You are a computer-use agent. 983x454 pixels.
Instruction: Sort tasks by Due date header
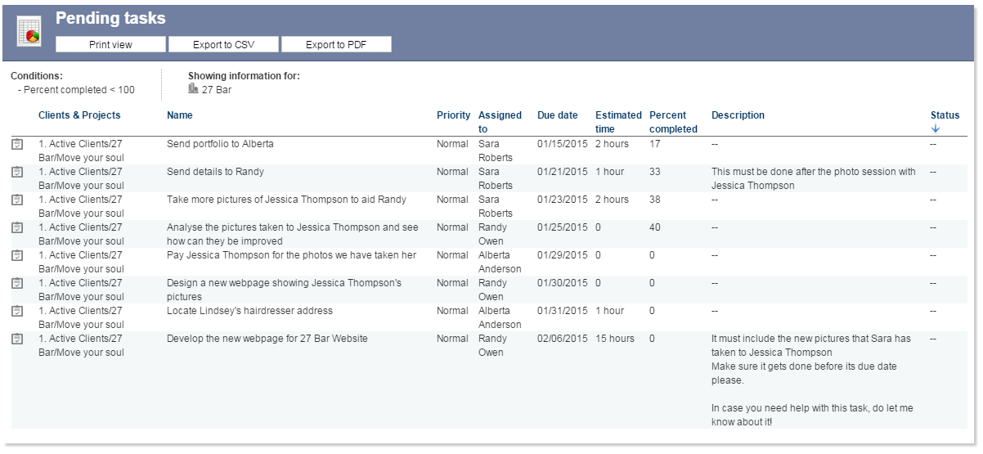pos(558,115)
